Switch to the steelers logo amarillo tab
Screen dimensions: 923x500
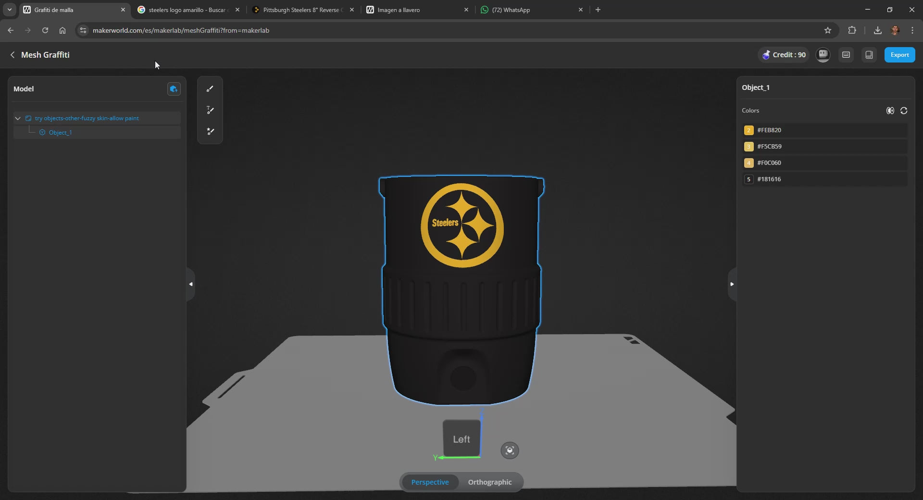coord(189,10)
